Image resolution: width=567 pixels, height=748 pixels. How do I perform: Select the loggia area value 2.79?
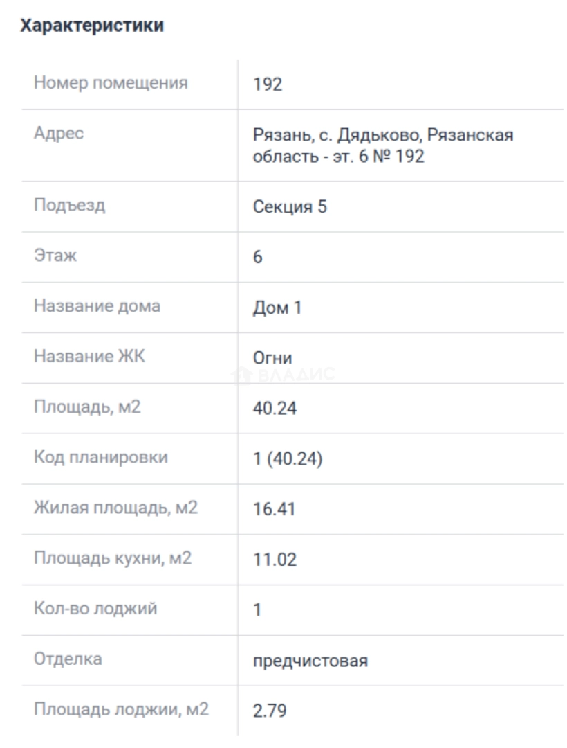pos(270,711)
